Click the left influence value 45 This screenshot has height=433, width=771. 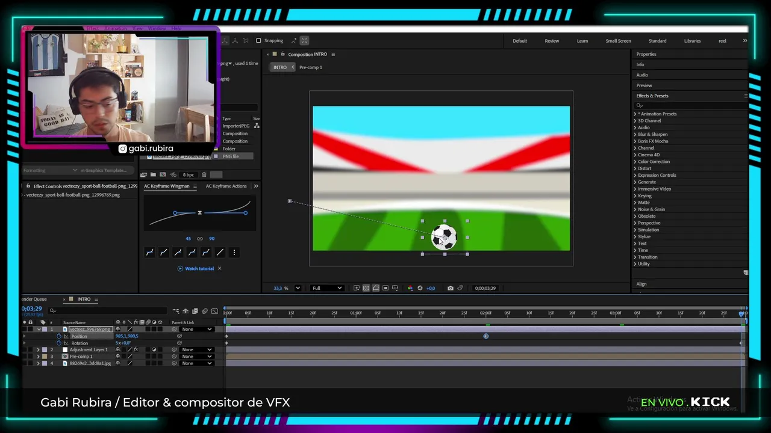pos(188,239)
